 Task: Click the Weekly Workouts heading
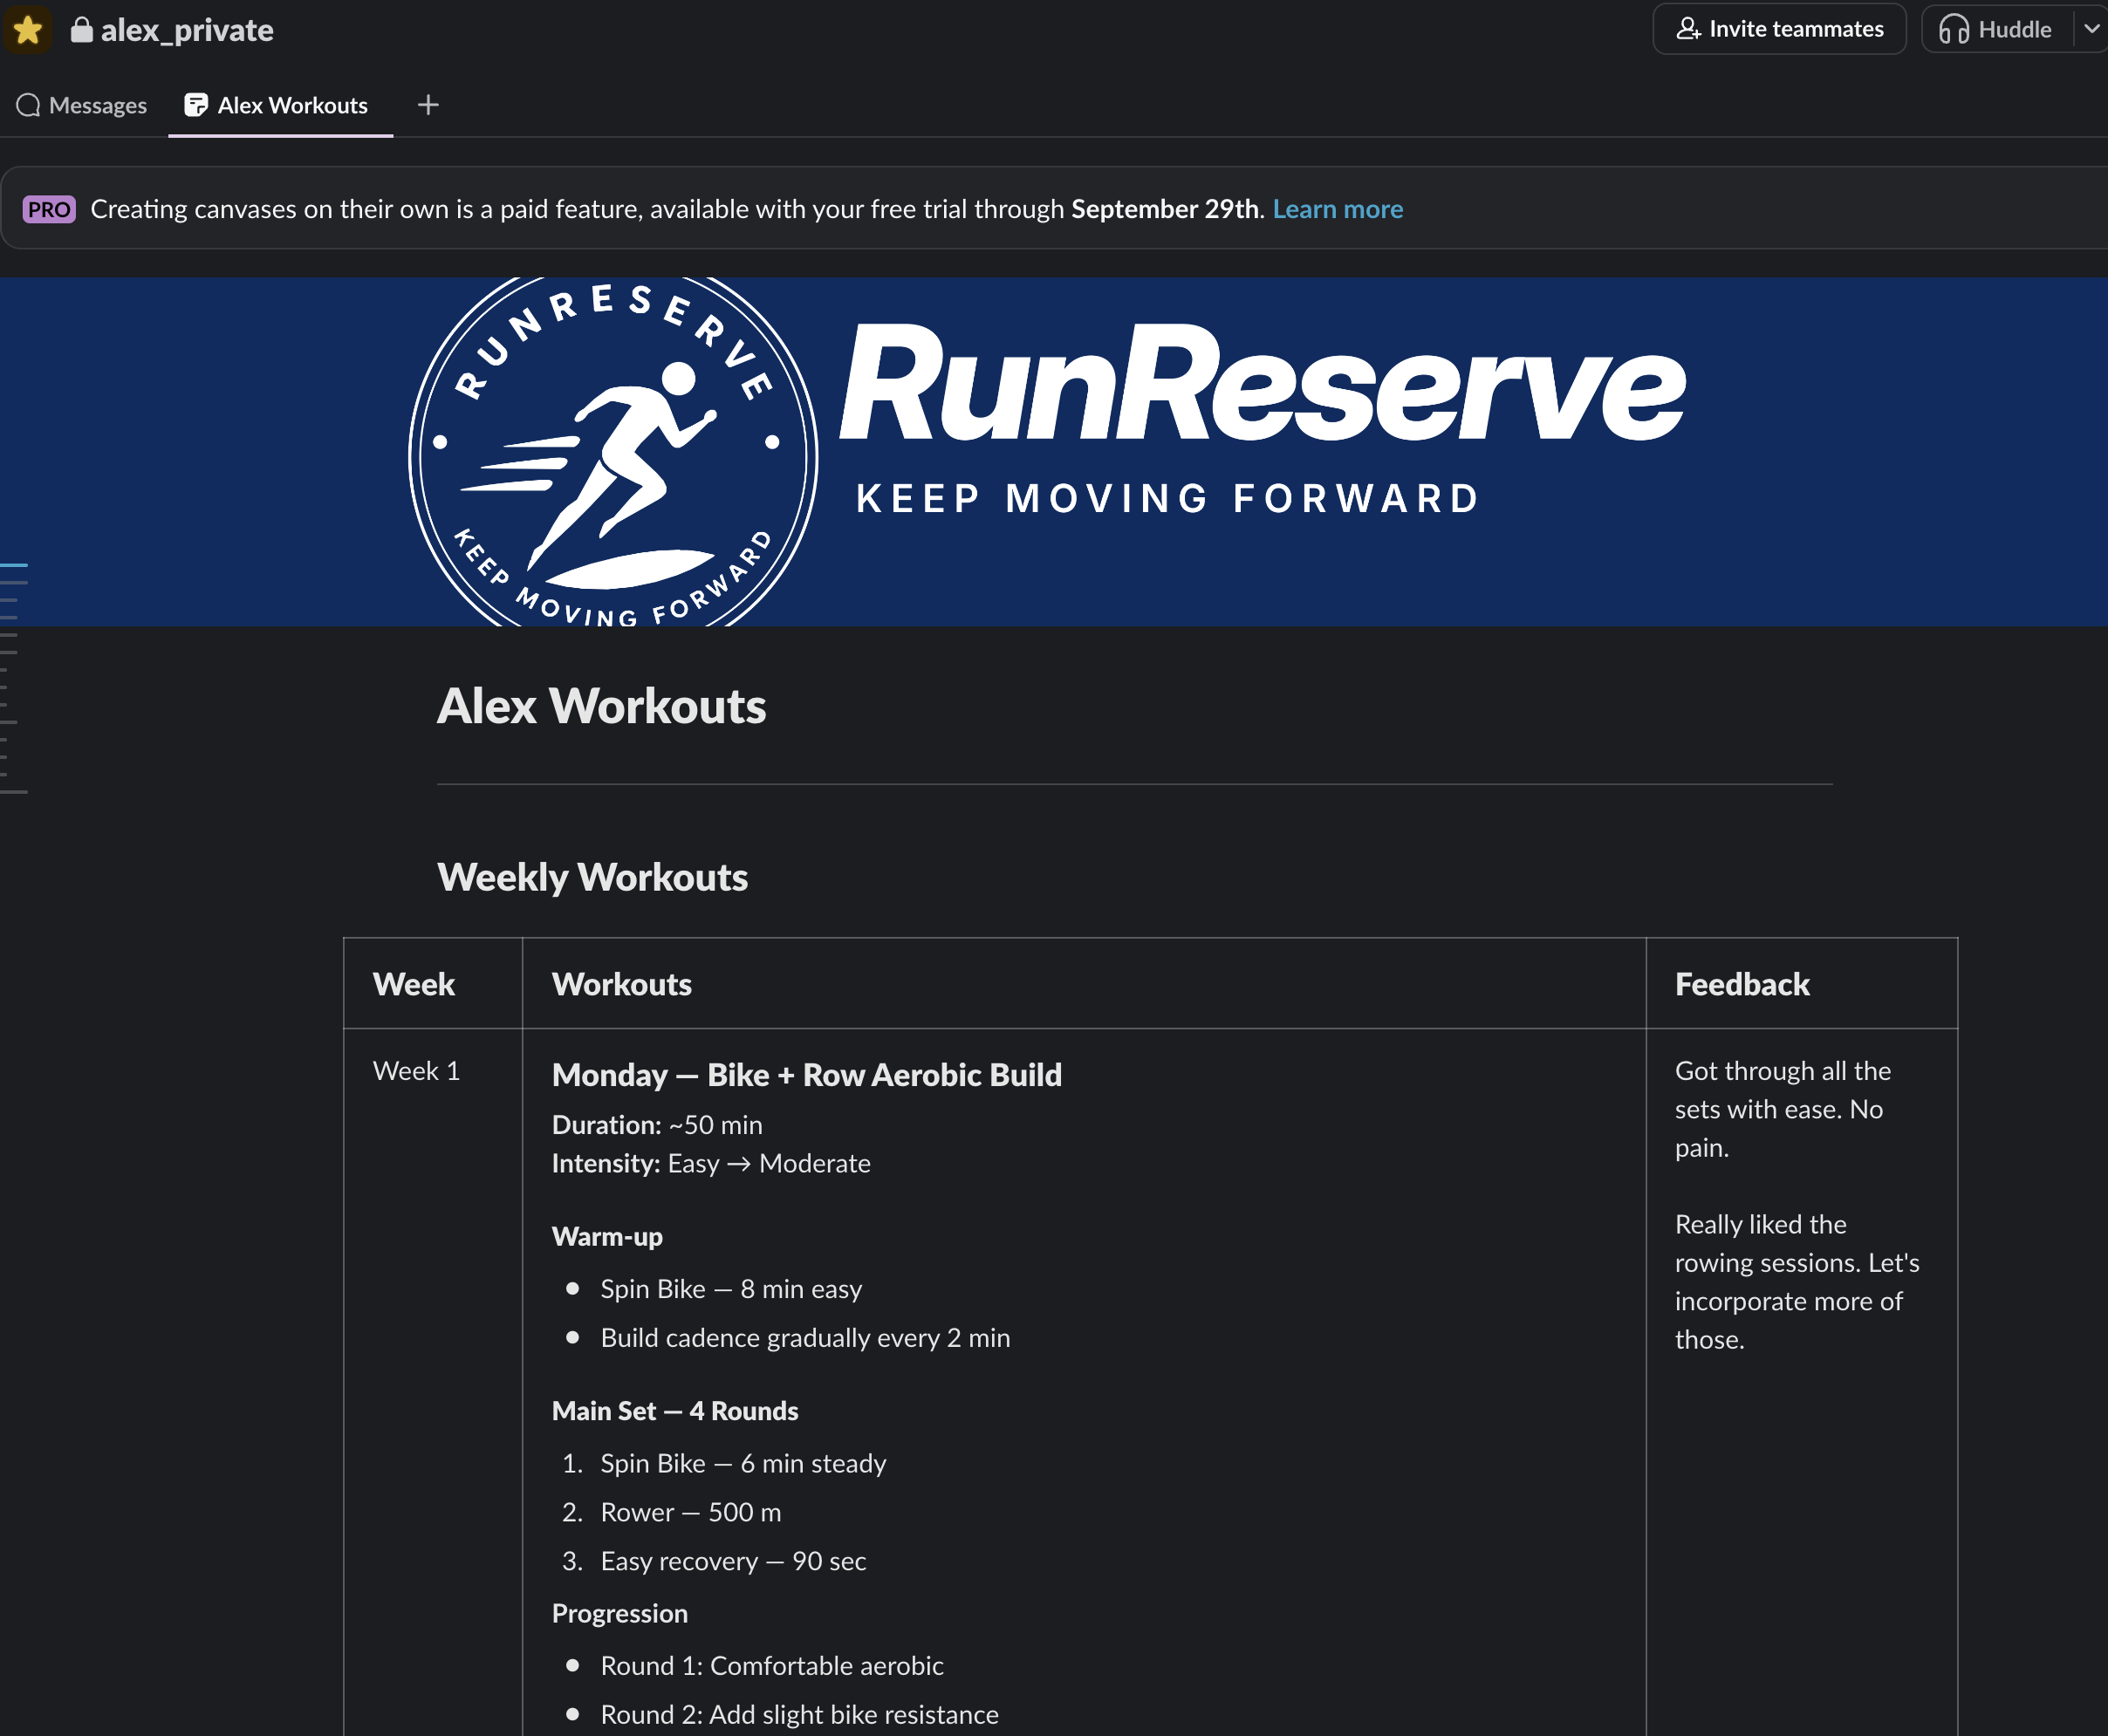click(x=592, y=877)
